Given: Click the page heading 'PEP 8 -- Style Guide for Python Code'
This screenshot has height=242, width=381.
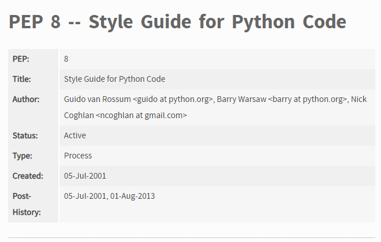Looking at the screenshot, I should [177, 22].
